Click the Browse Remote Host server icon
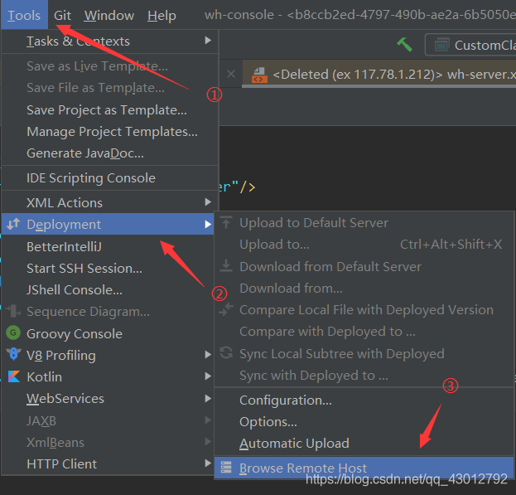Viewport: 516px width, 495px height. 226,467
